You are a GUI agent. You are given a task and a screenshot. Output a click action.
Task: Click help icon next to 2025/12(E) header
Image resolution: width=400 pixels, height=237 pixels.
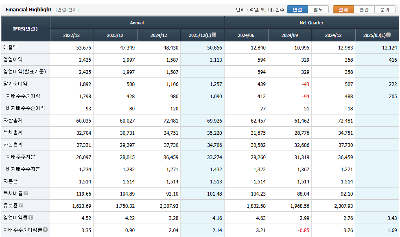pyautogui.click(x=214, y=35)
